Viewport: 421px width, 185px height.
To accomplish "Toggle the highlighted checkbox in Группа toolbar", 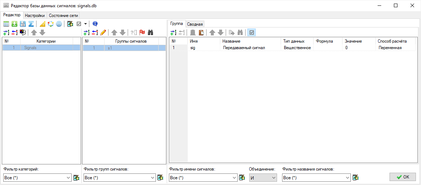I will [x=252, y=33].
